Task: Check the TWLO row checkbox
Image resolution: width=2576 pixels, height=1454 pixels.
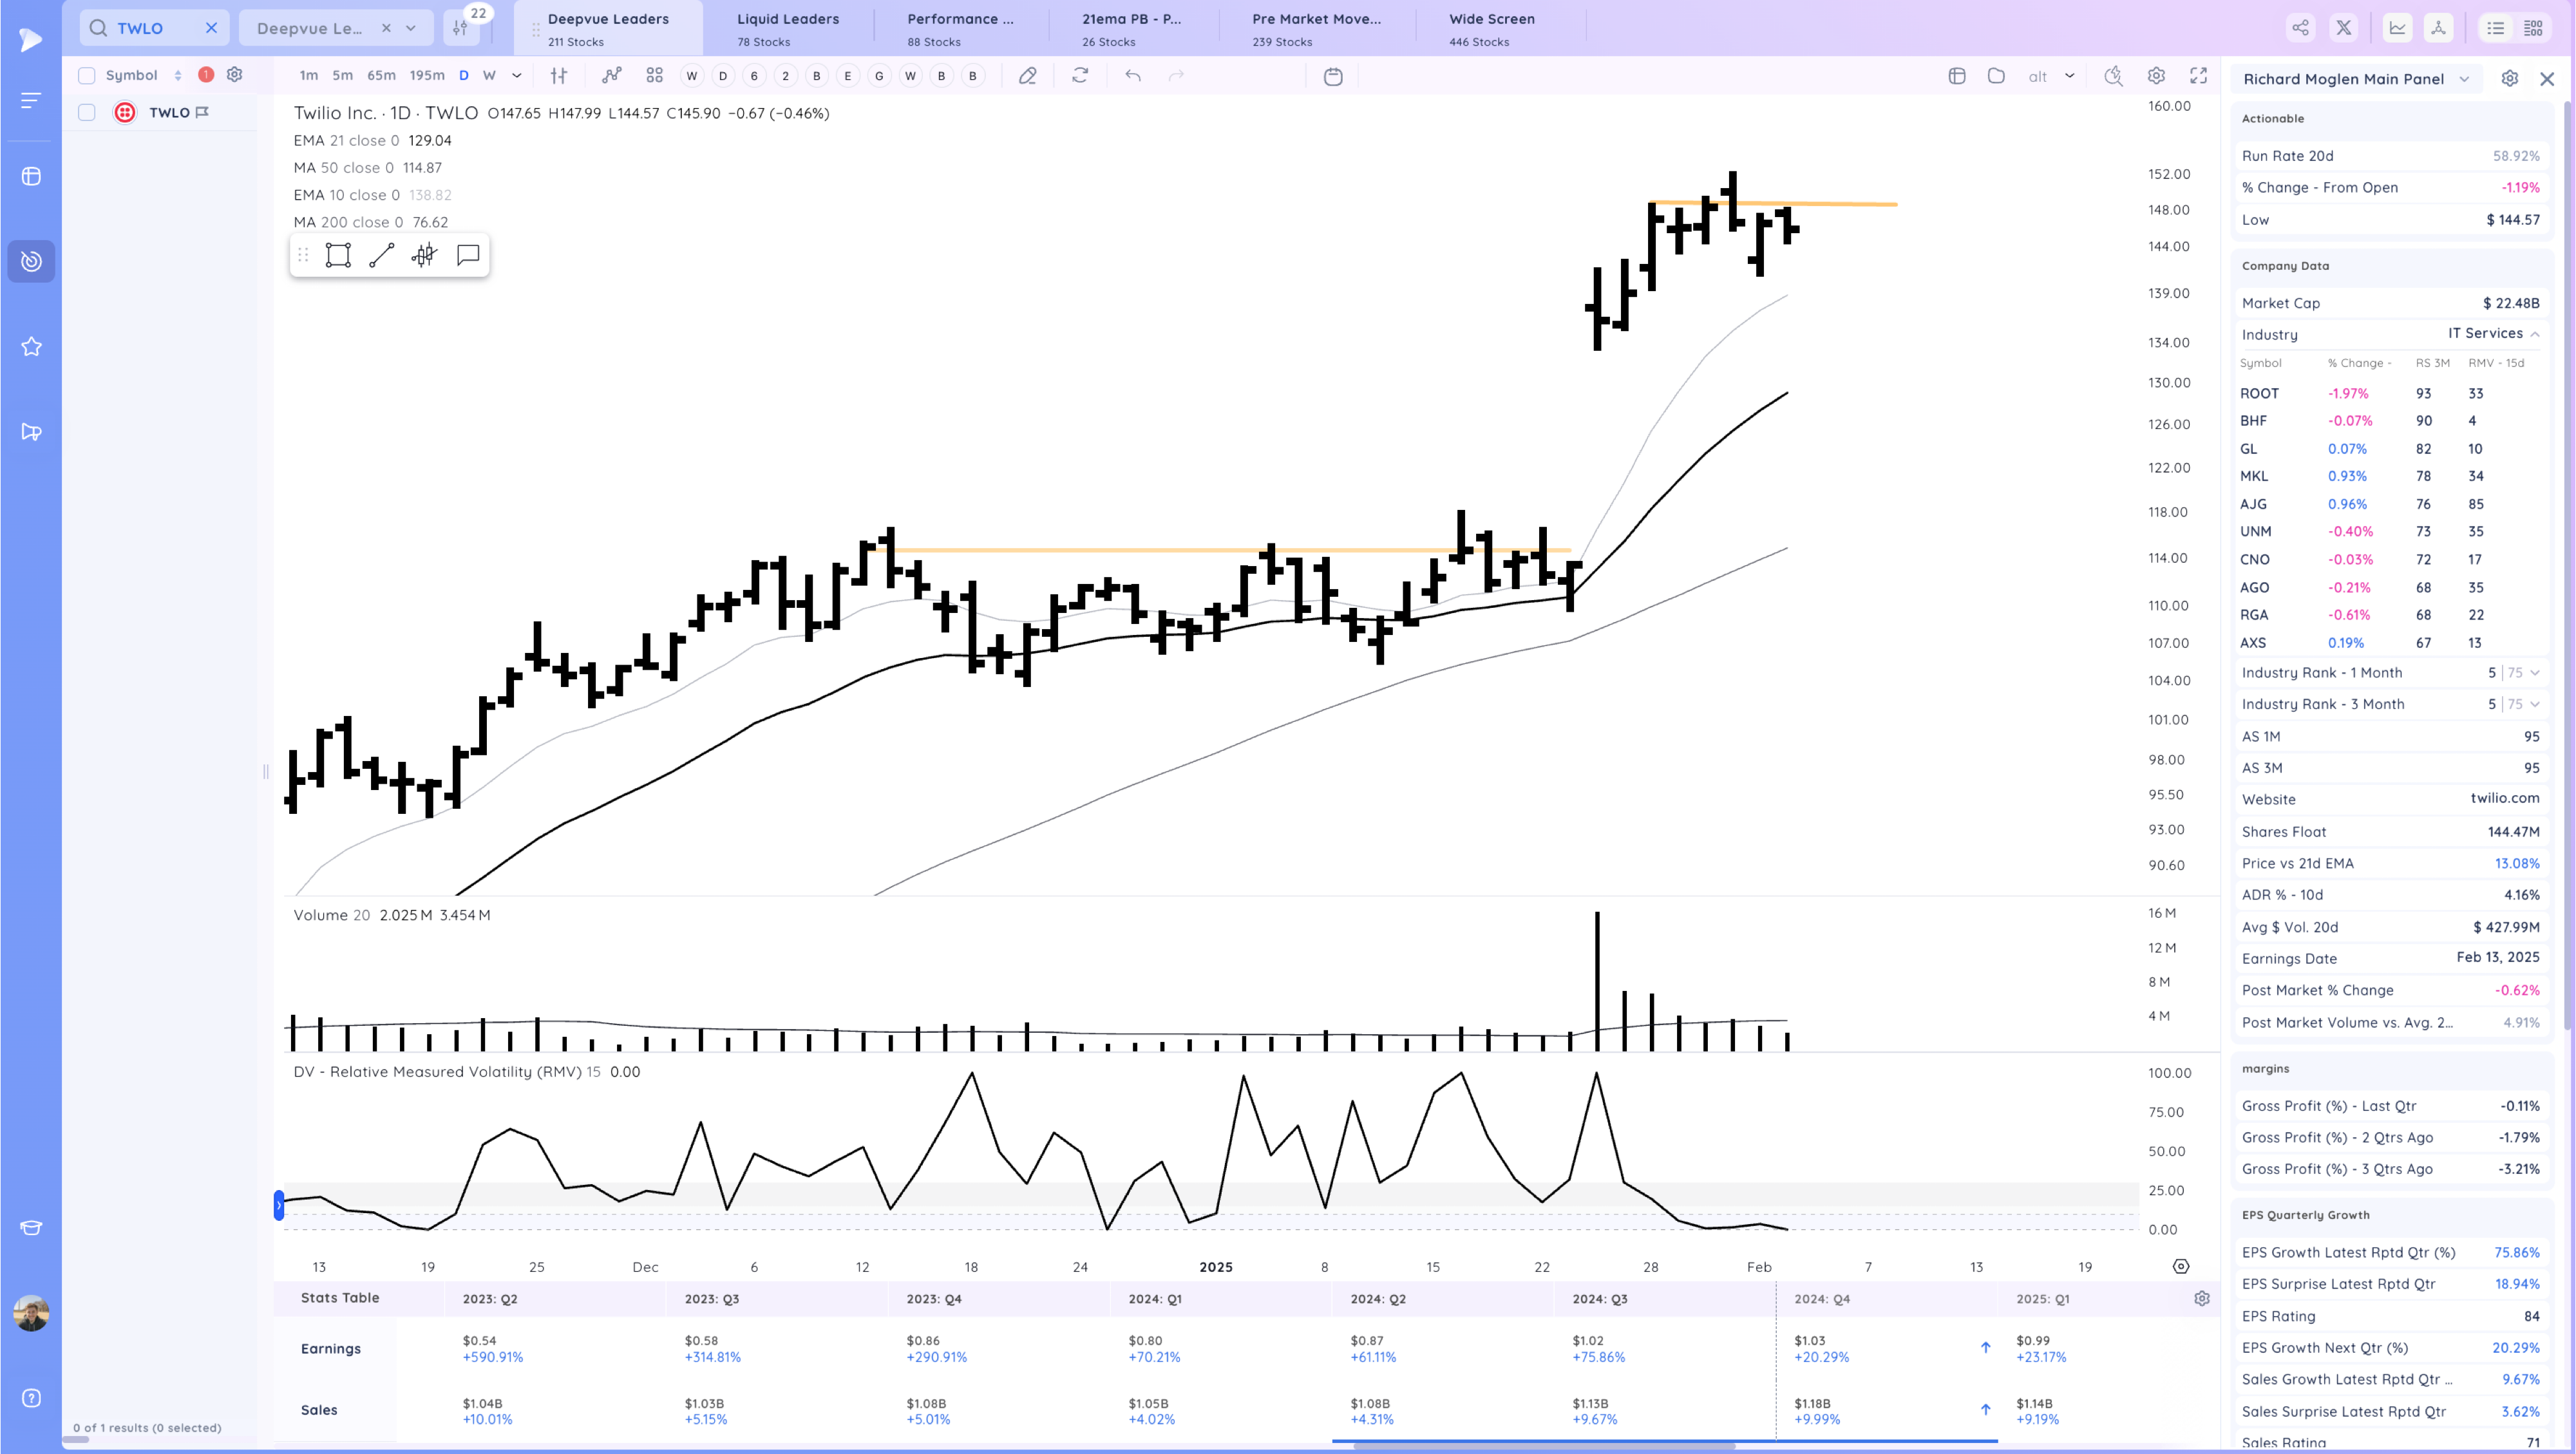Action: point(87,113)
